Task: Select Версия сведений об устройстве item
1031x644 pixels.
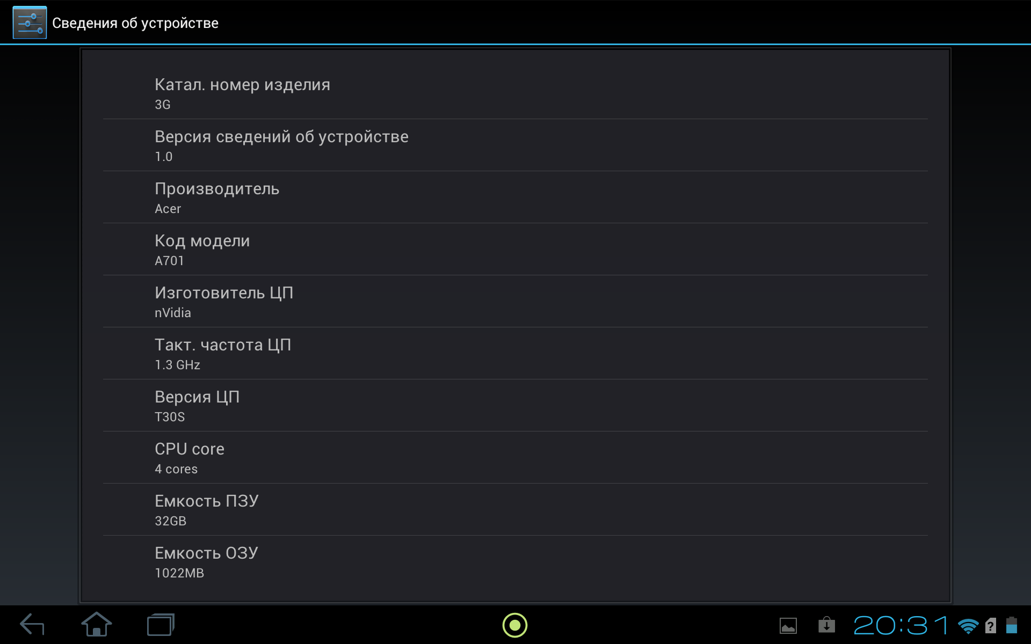Action: coord(515,145)
